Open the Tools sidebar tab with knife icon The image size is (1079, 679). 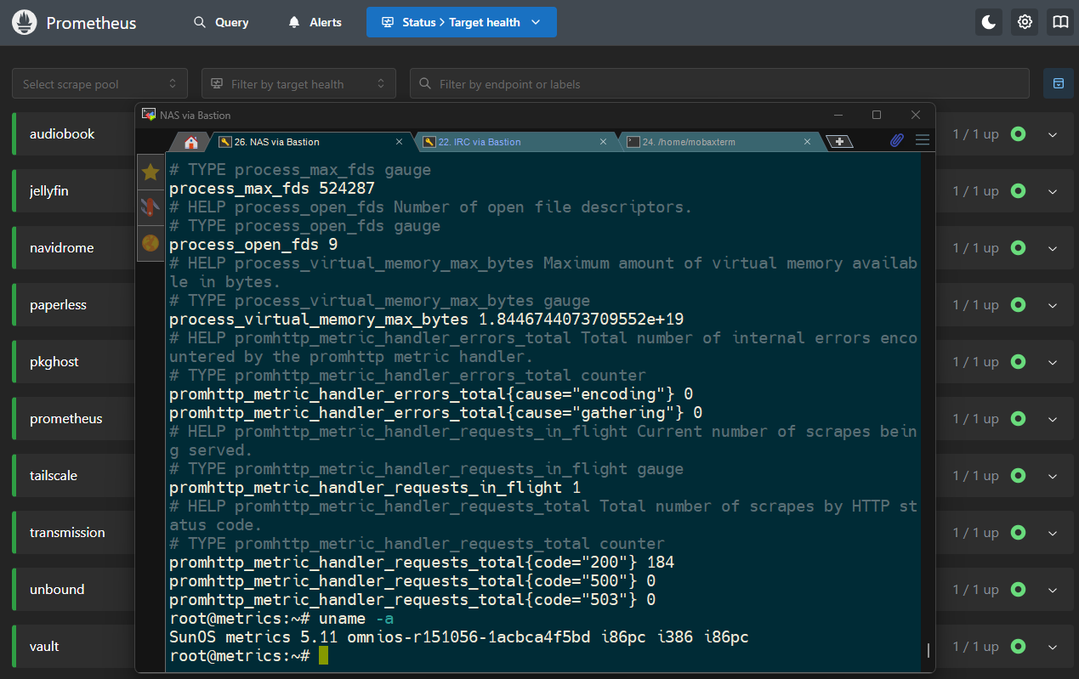[150, 207]
